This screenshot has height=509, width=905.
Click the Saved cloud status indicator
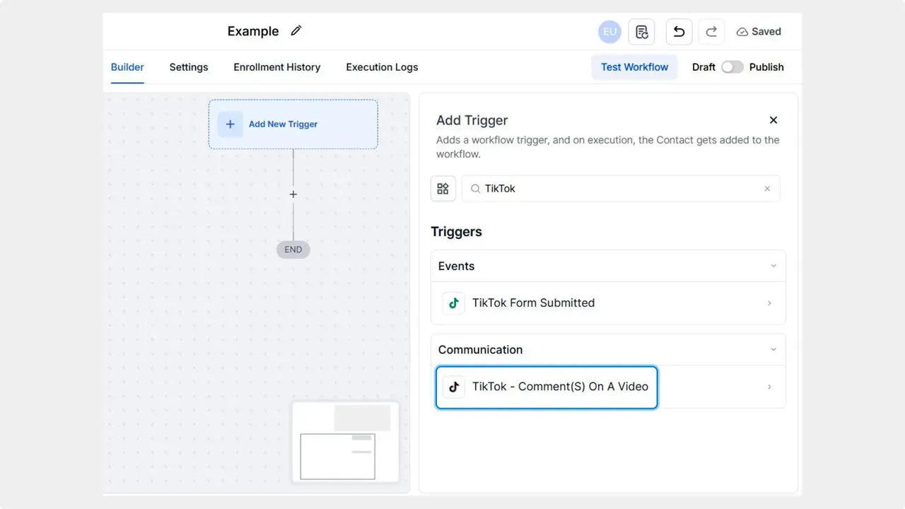[758, 31]
